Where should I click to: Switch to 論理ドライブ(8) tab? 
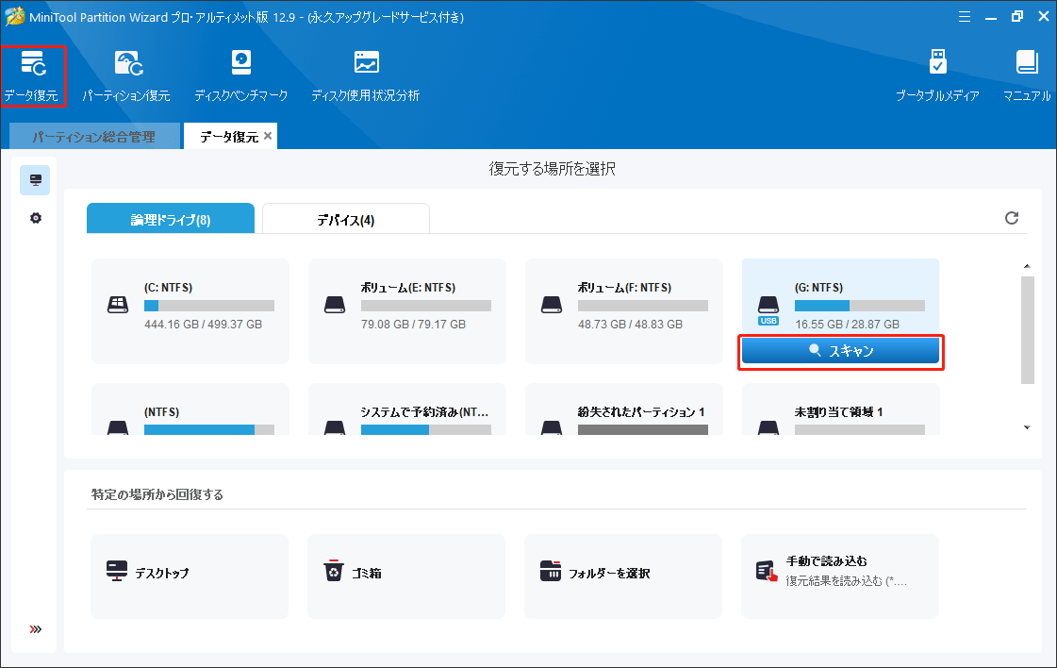pos(171,219)
